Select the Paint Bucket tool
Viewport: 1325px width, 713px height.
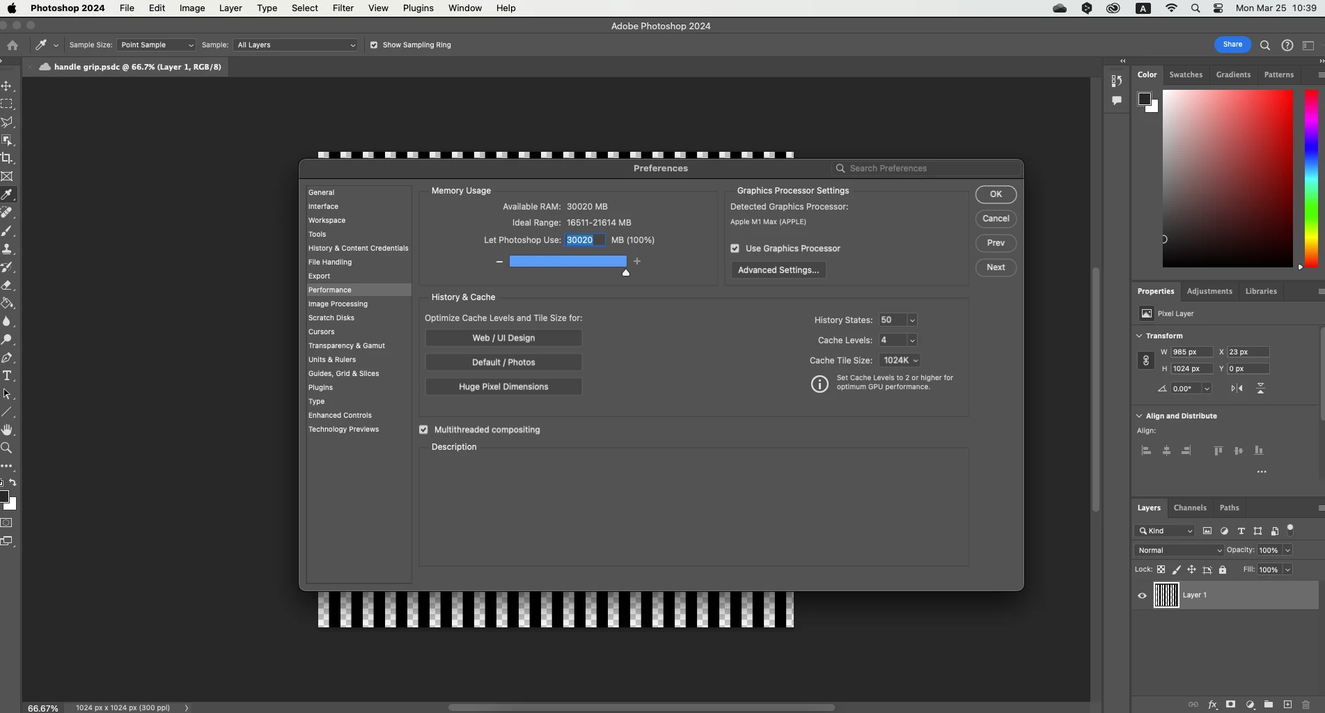[x=7, y=303]
